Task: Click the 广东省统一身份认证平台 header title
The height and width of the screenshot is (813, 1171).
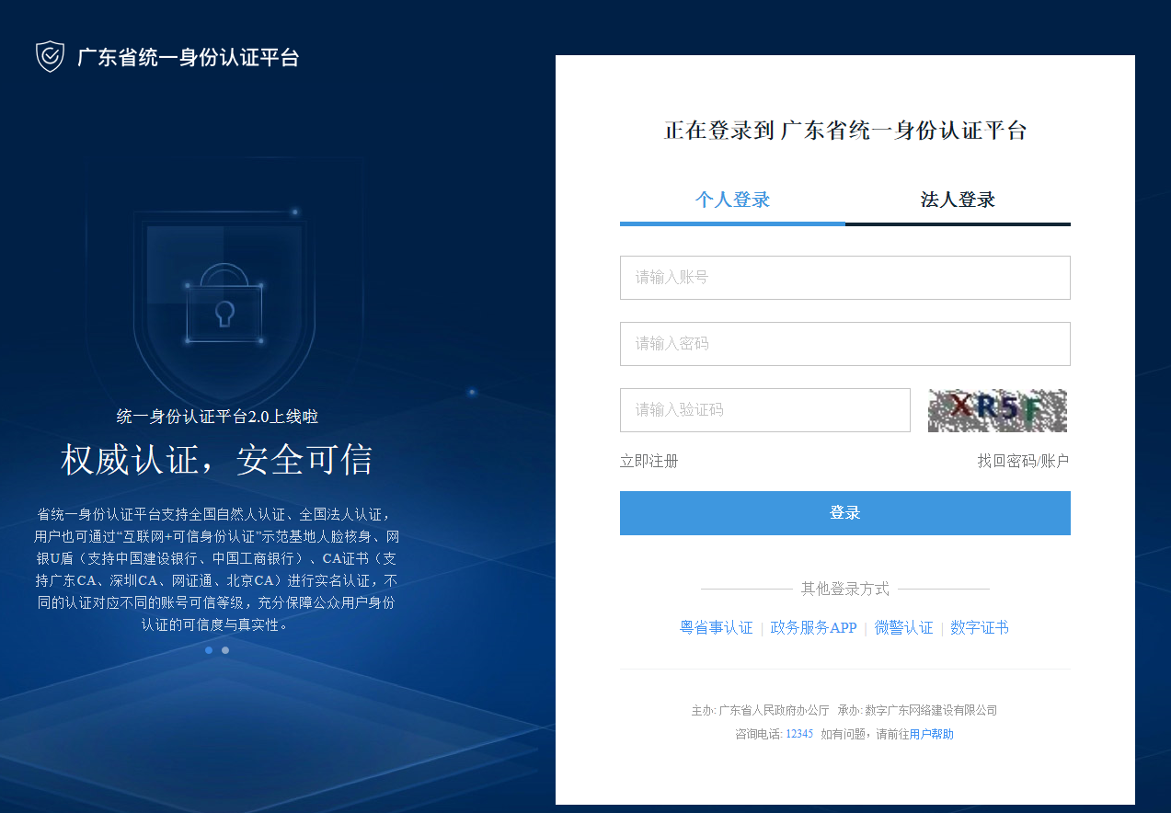Action: [x=188, y=58]
